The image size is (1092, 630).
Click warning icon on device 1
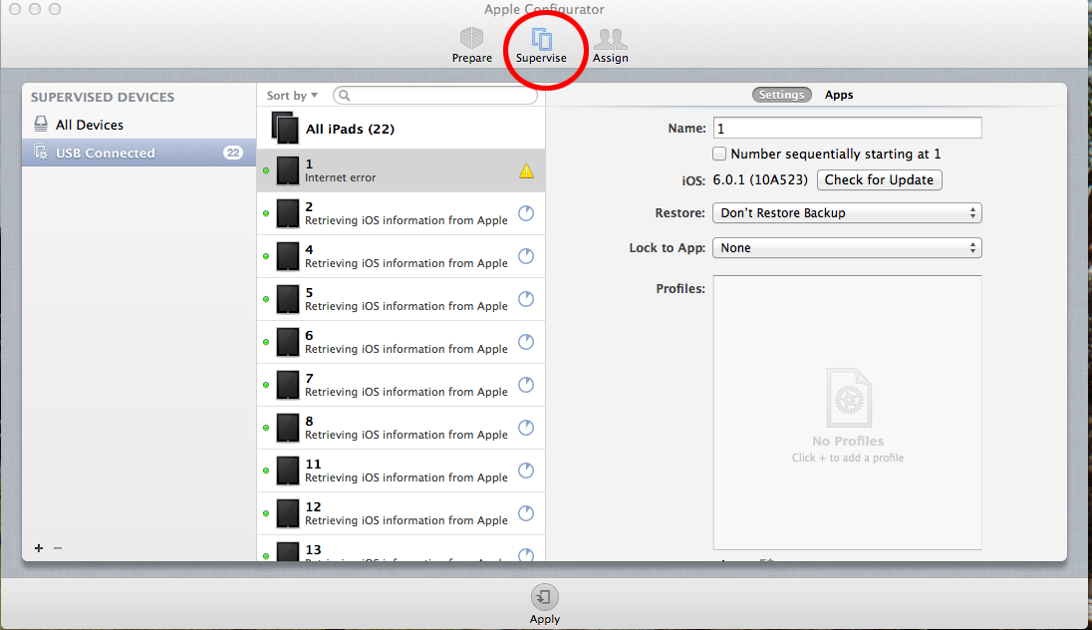[526, 170]
